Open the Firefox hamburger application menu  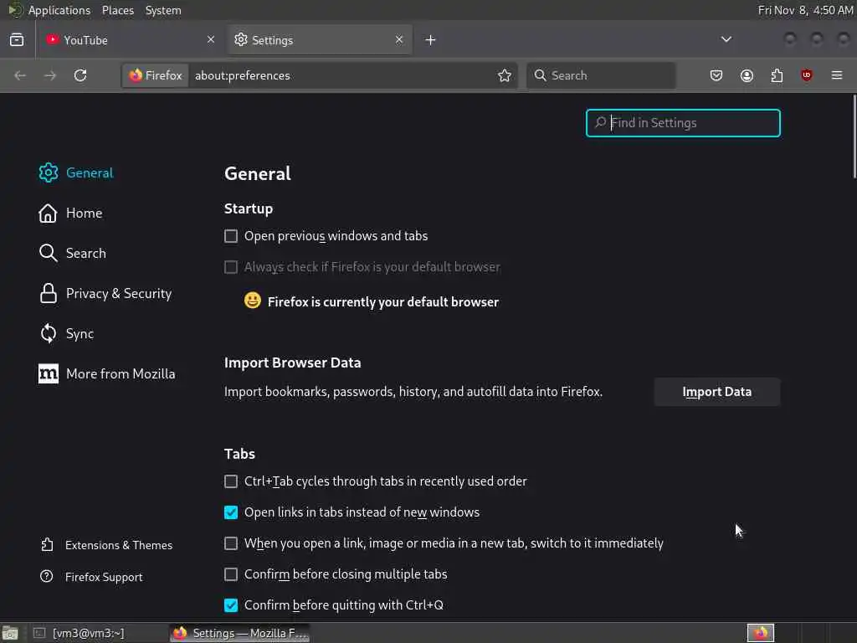pyautogui.click(x=837, y=75)
